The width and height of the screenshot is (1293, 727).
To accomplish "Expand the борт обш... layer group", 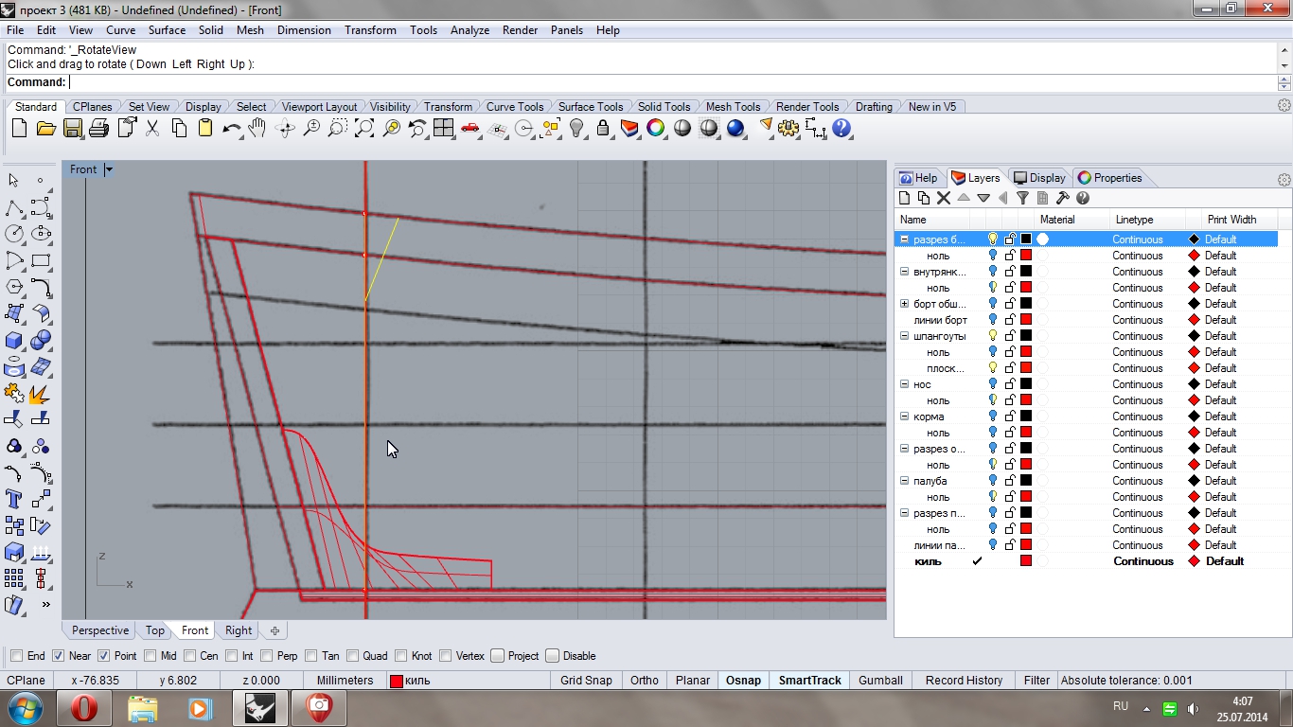I will 905,304.
